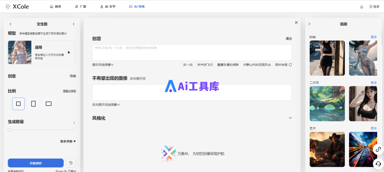Expand the 风格化 section chevron
Image resolution: width=384 pixels, height=172 pixels.
pyautogui.click(x=290, y=118)
